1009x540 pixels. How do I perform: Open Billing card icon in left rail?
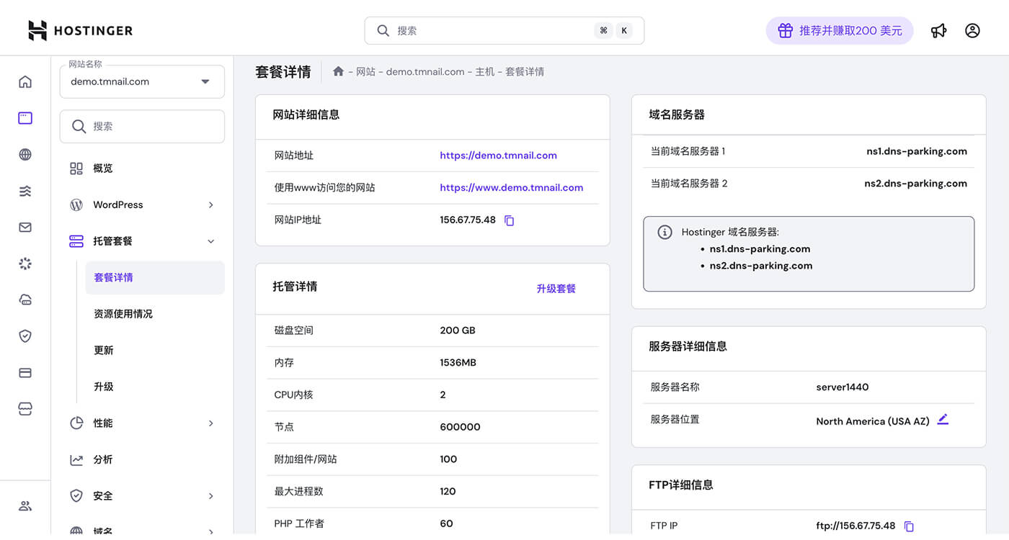point(25,373)
